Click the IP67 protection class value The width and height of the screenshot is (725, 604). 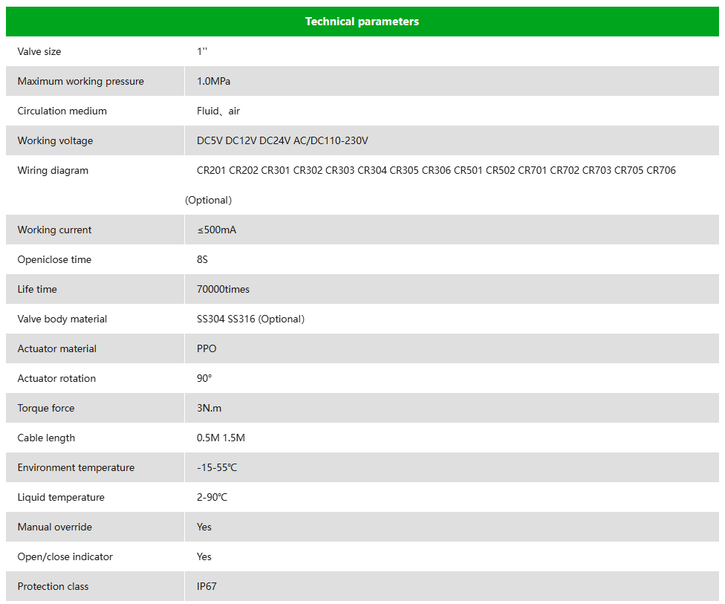tap(207, 586)
